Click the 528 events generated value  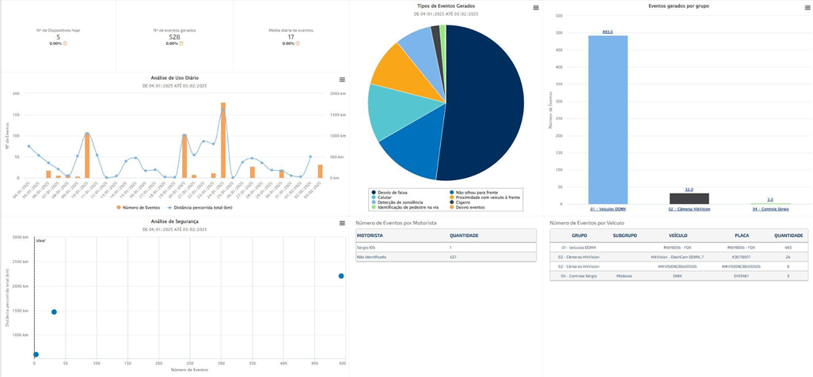[174, 37]
